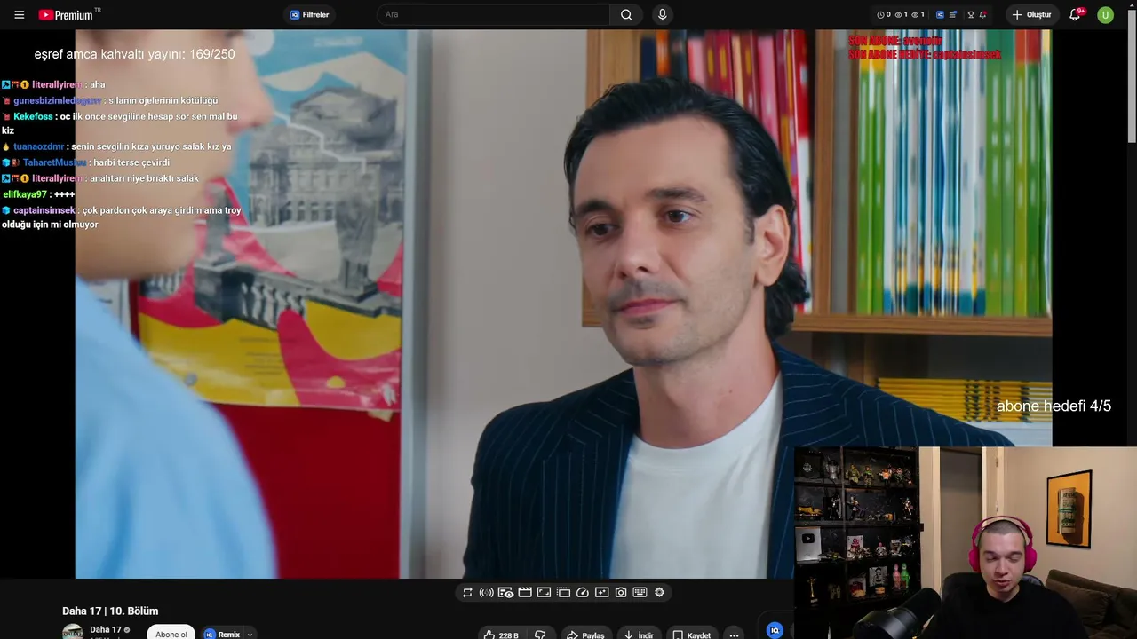The width and height of the screenshot is (1137, 639).
Task: Open the Daha 17 channel avatar
Action: pos(73,632)
